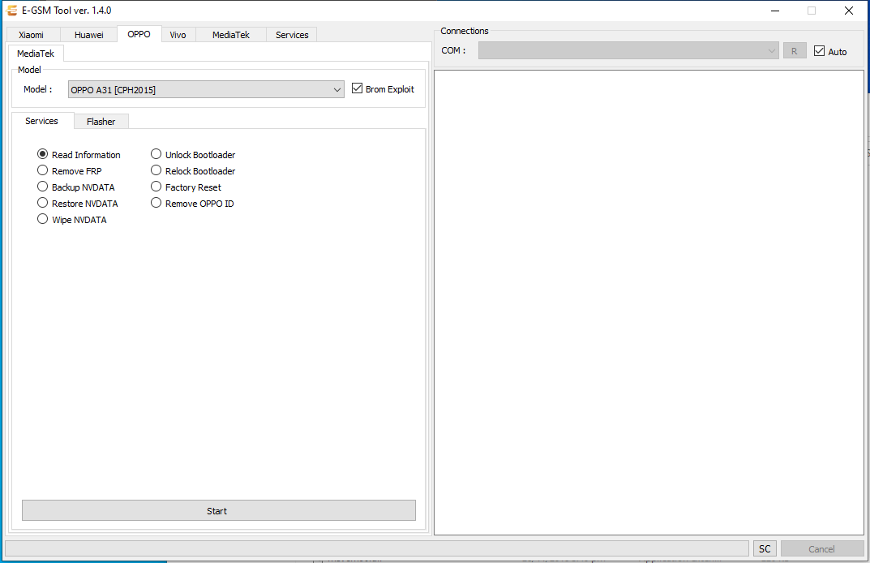870x563 pixels.
Task: Click the Cancel button
Action: 821,548
